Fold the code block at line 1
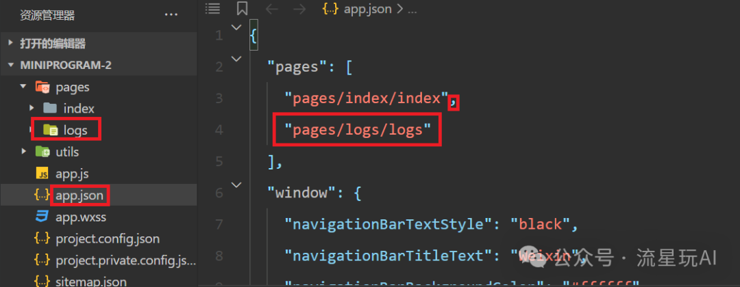This screenshot has height=287, width=740. pyautogui.click(x=236, y=27)
